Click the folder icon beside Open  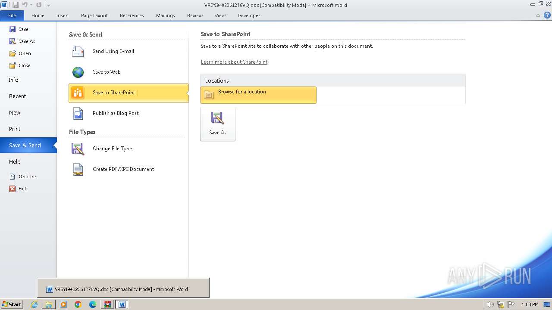(x=13, y=53)
